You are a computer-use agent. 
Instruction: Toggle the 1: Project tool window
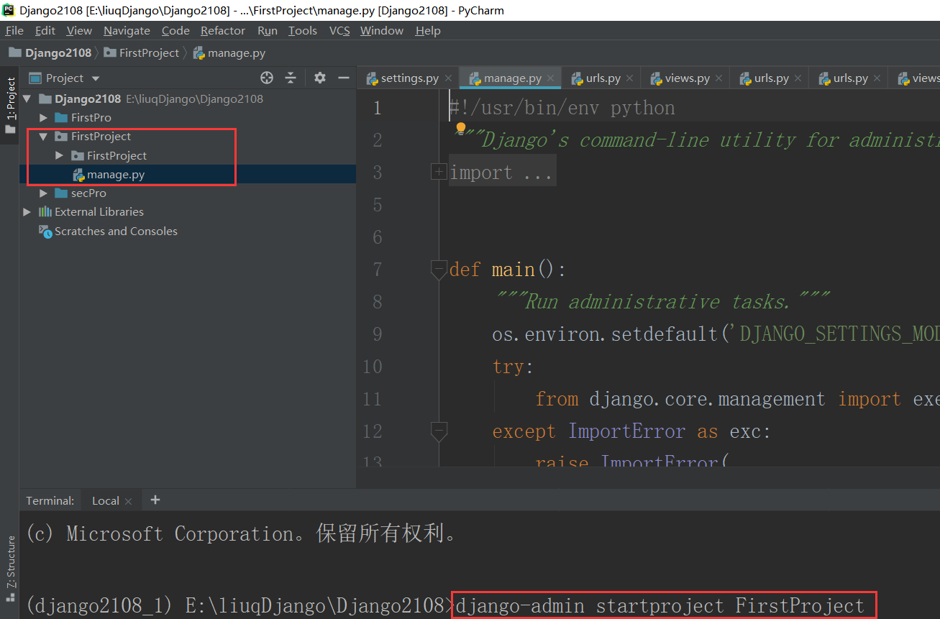point(10,106)
